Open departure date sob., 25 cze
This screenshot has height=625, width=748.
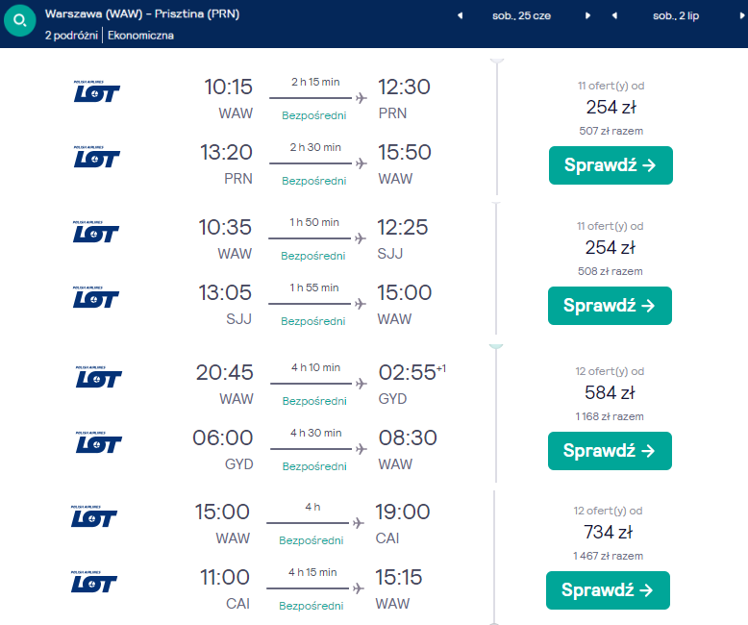coord(521,15)
